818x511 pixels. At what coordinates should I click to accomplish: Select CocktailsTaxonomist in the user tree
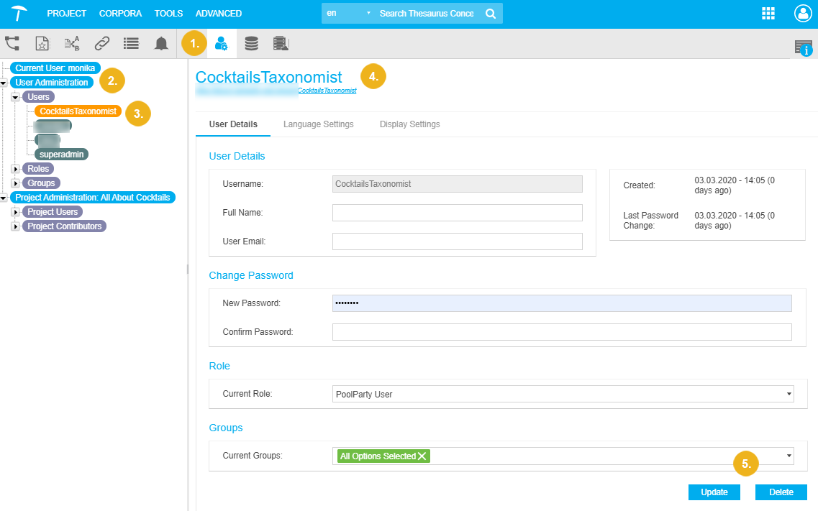[x=78, y=111]
